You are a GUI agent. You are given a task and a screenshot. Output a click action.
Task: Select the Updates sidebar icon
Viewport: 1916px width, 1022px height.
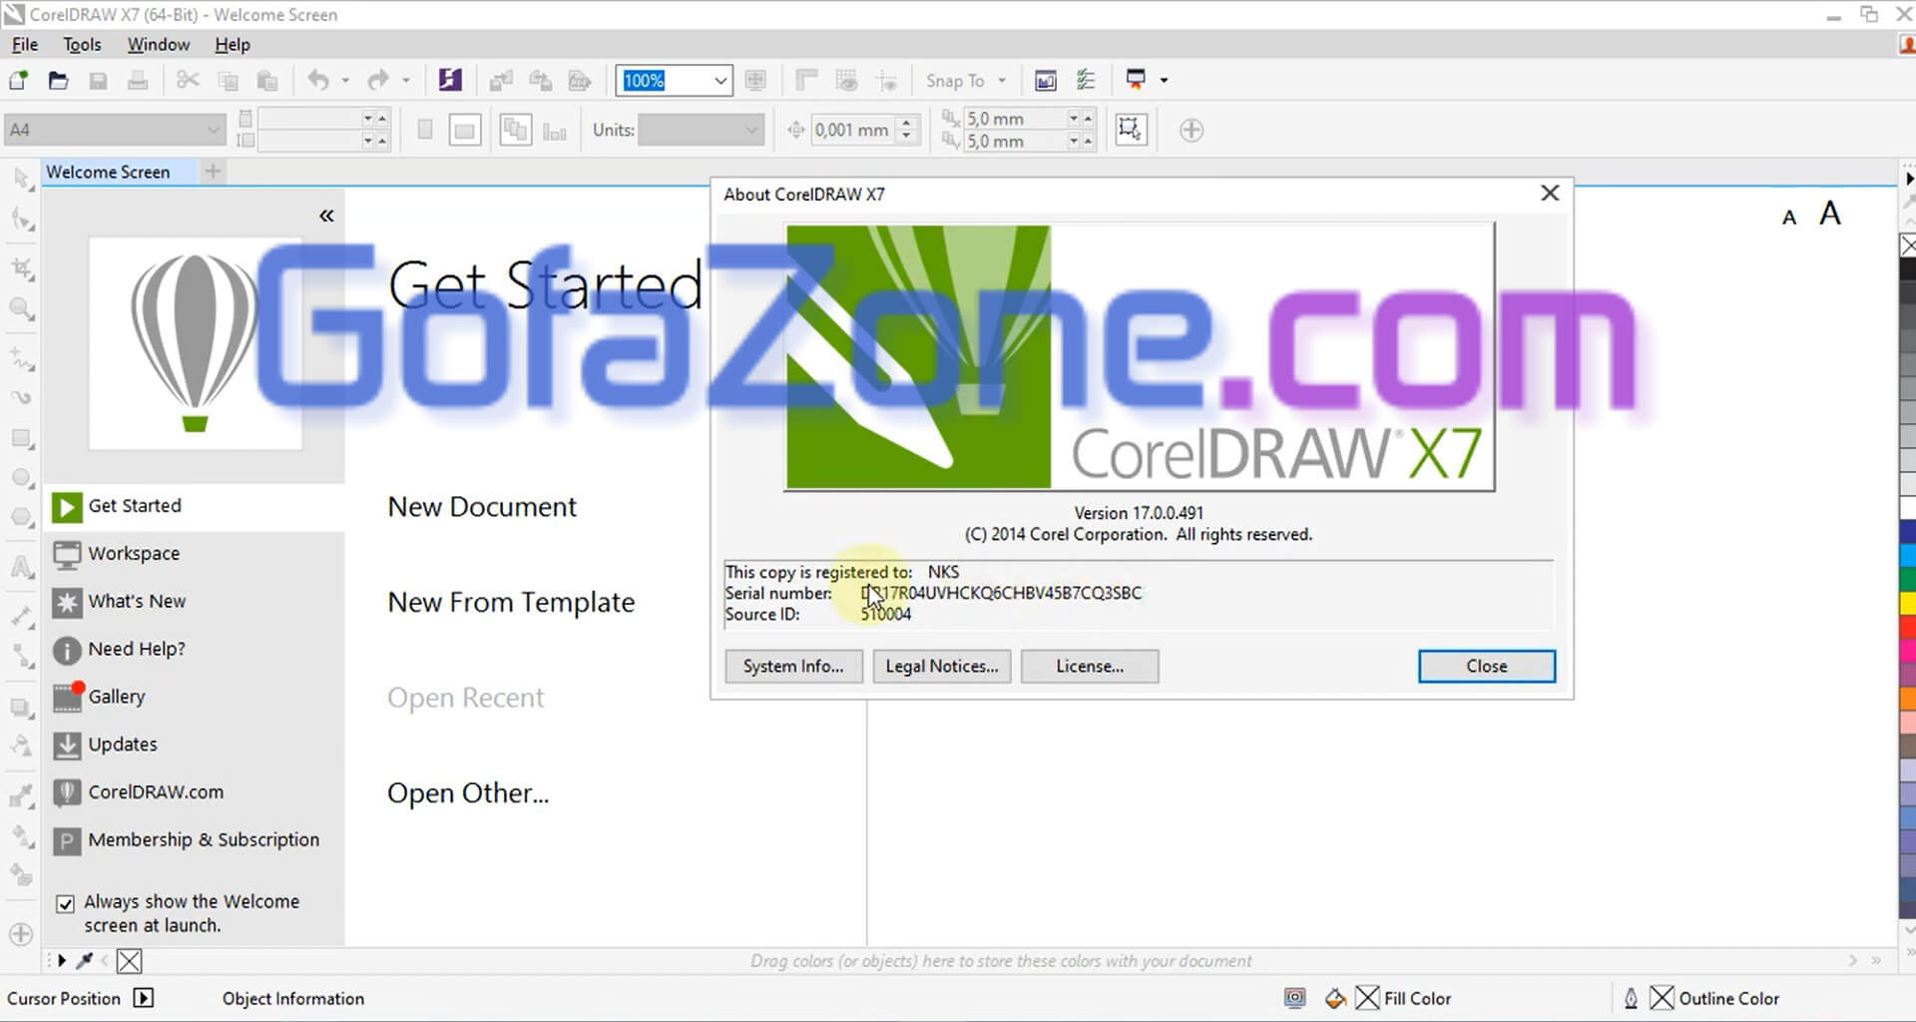pos(67,745)
